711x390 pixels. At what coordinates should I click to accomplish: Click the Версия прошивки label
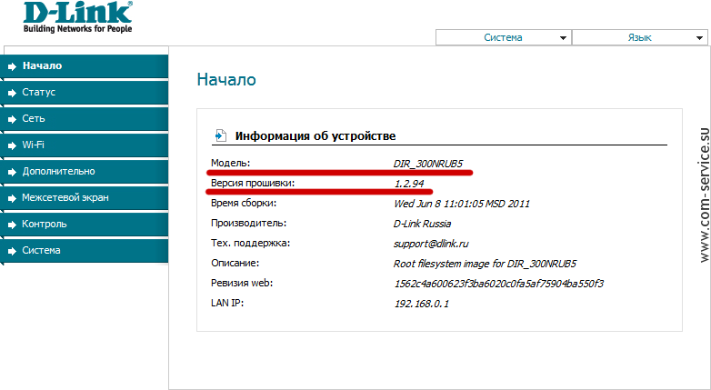tap(253, 184)
